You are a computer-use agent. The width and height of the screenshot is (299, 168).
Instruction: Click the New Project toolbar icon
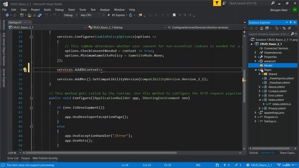(22, 15)
